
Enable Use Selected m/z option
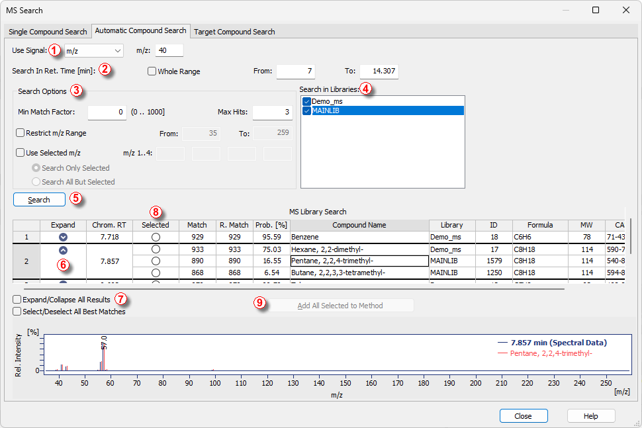click(x=21, y=153)
